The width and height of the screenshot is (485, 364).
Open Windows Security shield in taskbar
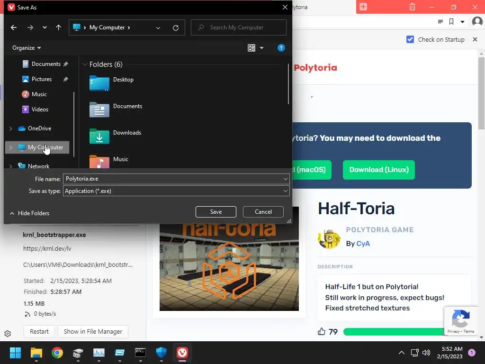pos(161,353)
